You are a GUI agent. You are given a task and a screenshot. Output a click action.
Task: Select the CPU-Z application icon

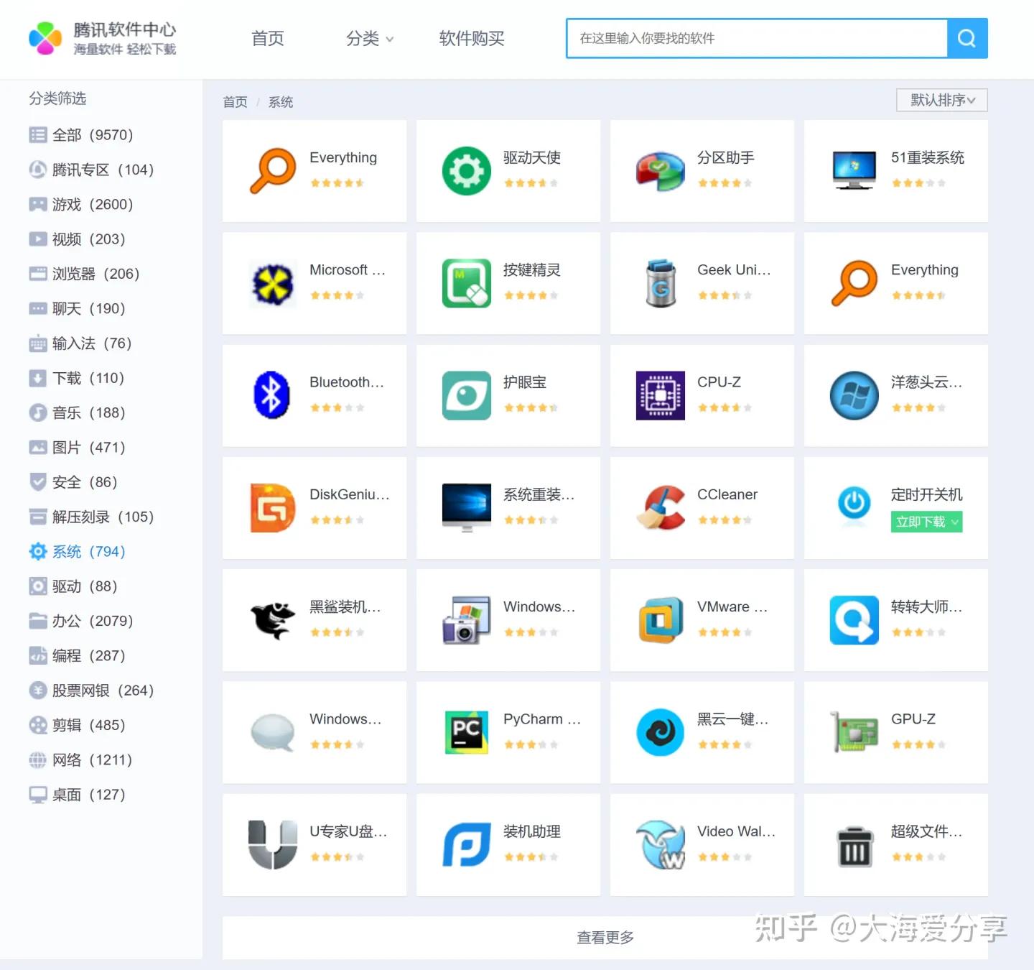[x=660, y=395]
